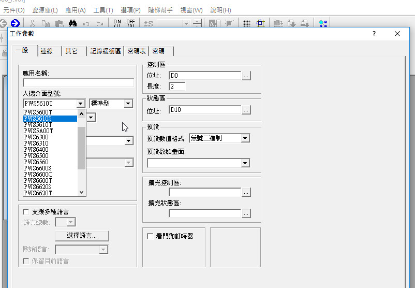415x288 pixels.
Task: Switch to the 連線 tab
Action: [47, 51]
